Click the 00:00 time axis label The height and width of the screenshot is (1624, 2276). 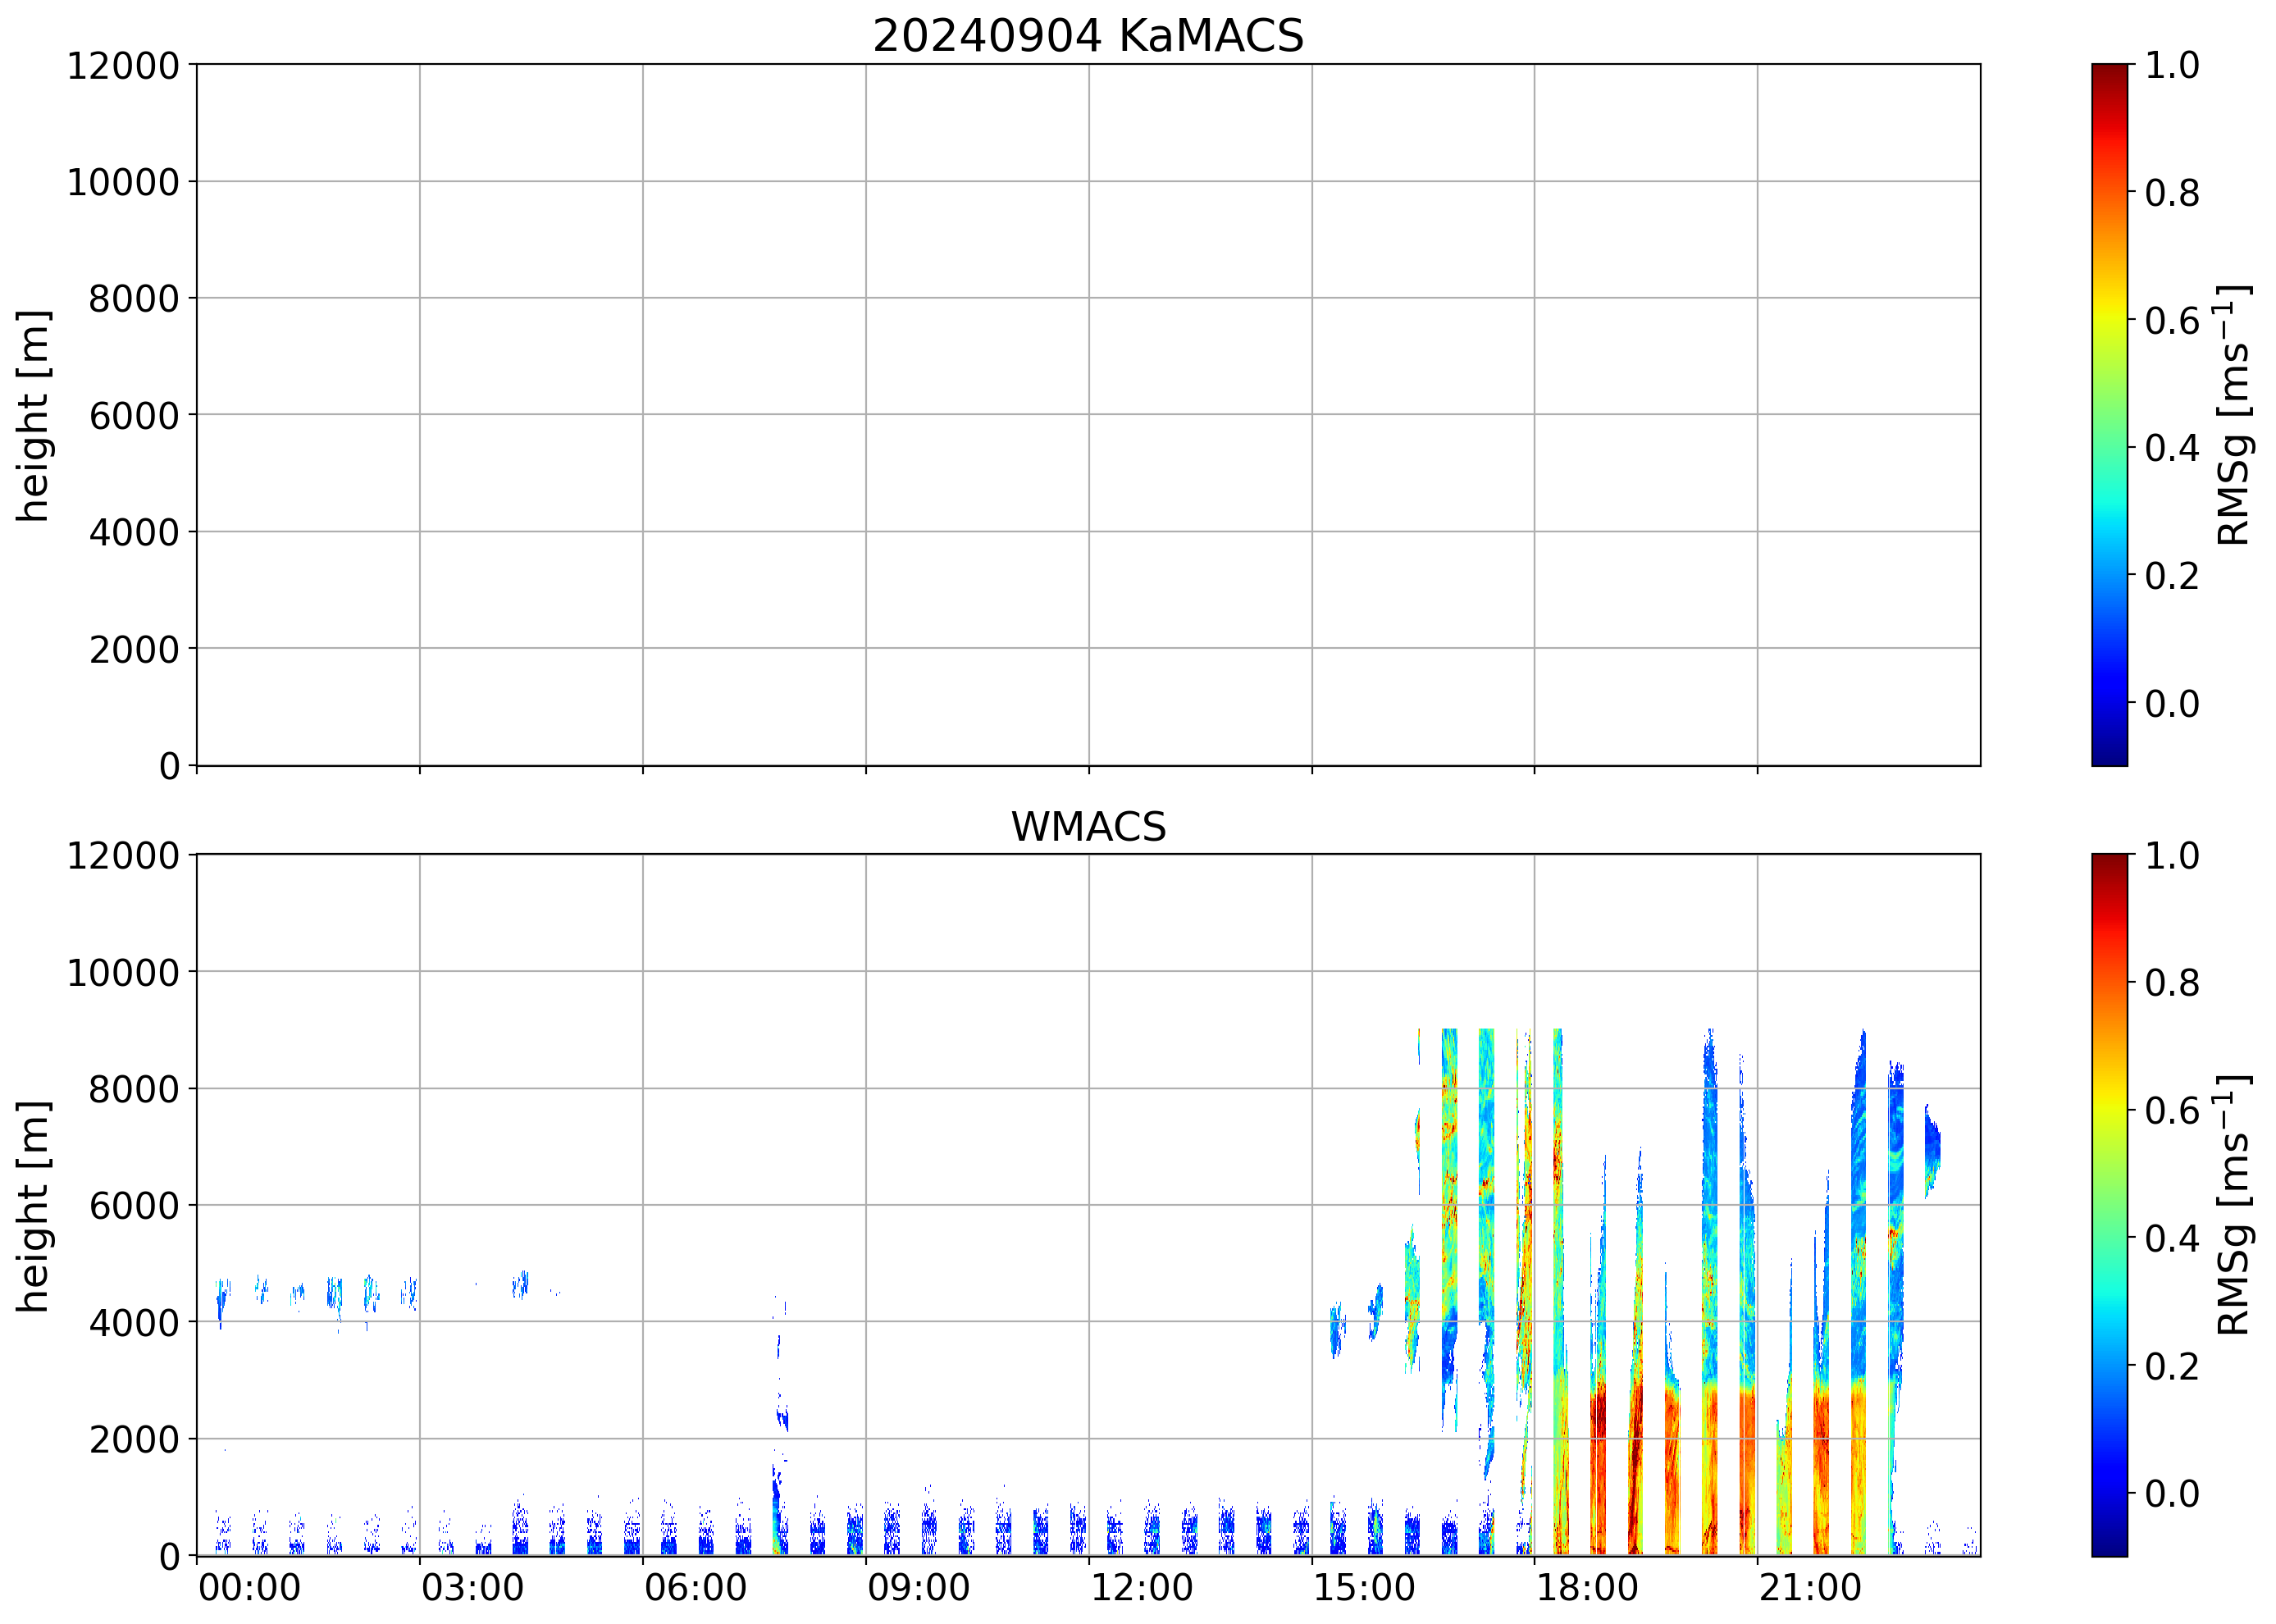(x=249, y=1588)
